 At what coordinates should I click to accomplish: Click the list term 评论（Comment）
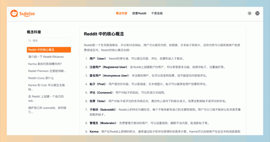pos(101,93)
